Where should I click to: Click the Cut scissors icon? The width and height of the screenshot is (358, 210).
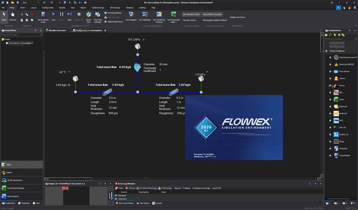(x=22, y=14)
